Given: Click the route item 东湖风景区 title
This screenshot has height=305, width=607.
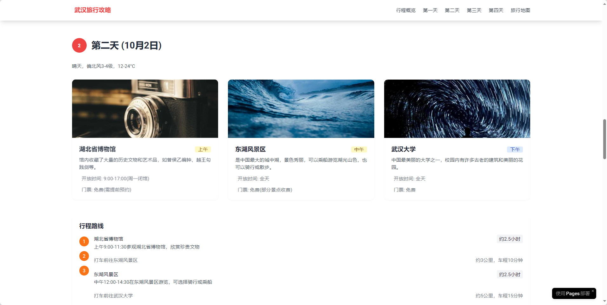Looking at the screenshot, I should coord(106,274).
